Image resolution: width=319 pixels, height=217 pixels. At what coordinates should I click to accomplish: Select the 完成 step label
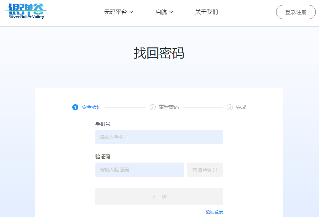pos(241,107)
